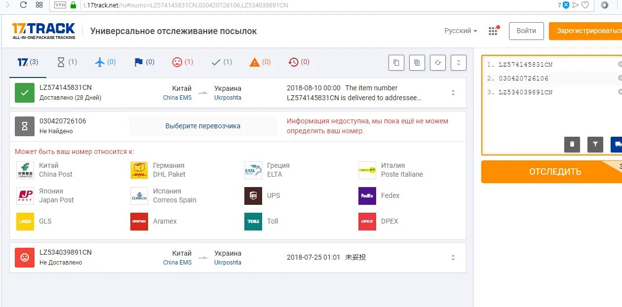The height and width of the screenshot is (307, 622).
Task: Switch to the All (3) tab
Action: tap(28, 62)
